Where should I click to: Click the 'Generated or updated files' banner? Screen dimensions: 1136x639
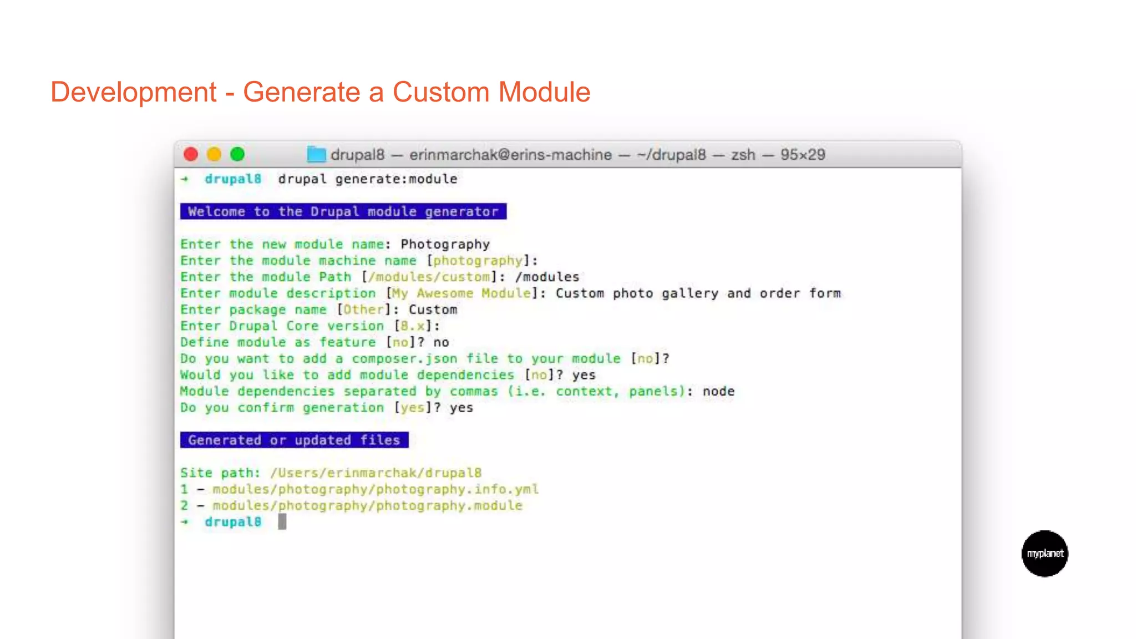(x=295, y=440)
